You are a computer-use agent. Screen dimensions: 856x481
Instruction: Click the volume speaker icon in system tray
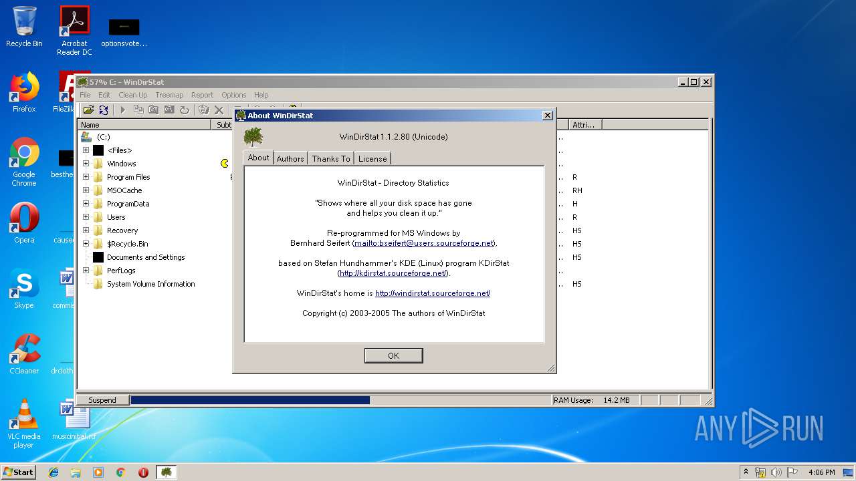pyautogui.click(x=776, y=472)
